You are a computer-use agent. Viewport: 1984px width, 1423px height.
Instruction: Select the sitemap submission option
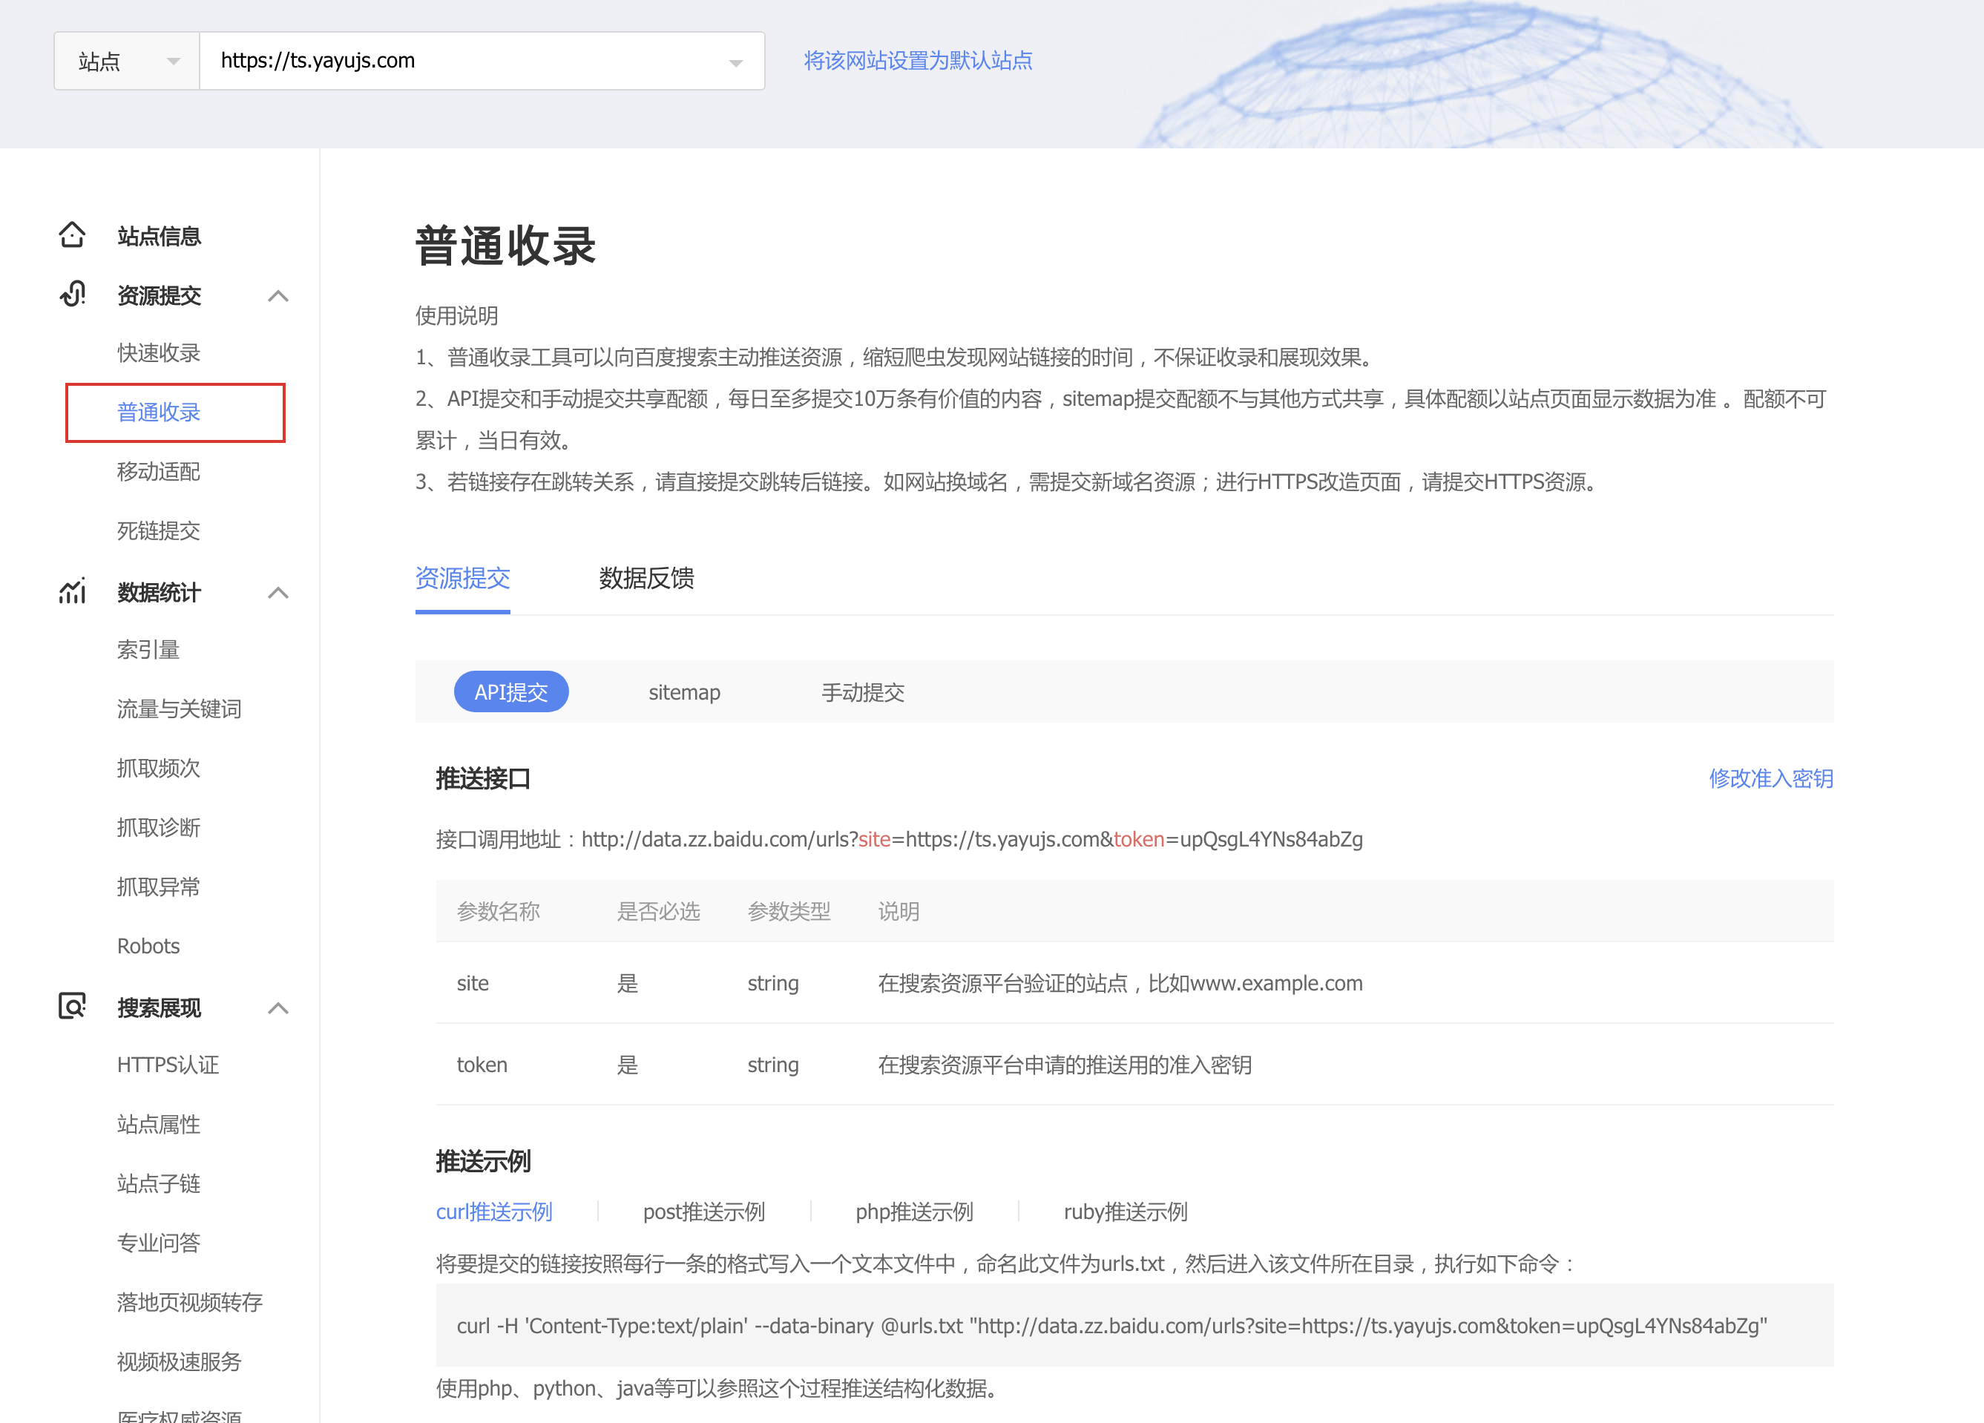pos(684,693)
